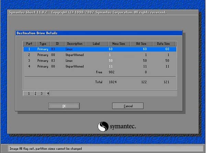Viewport: 206px width, 153px height.
Task: Click the Symantec logo icon
Action: (103, 127)
